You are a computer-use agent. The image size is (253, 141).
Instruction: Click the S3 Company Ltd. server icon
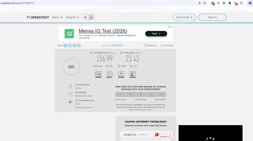70,102
